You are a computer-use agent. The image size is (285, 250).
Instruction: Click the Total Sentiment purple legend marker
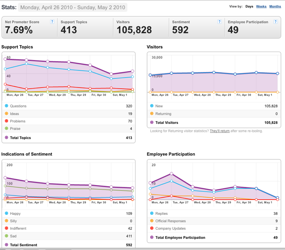(6, 245)
